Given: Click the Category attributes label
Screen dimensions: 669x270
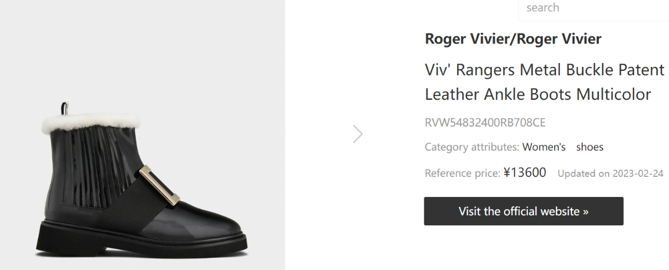Looking at the screenshot, I should (x=471, y=147).
